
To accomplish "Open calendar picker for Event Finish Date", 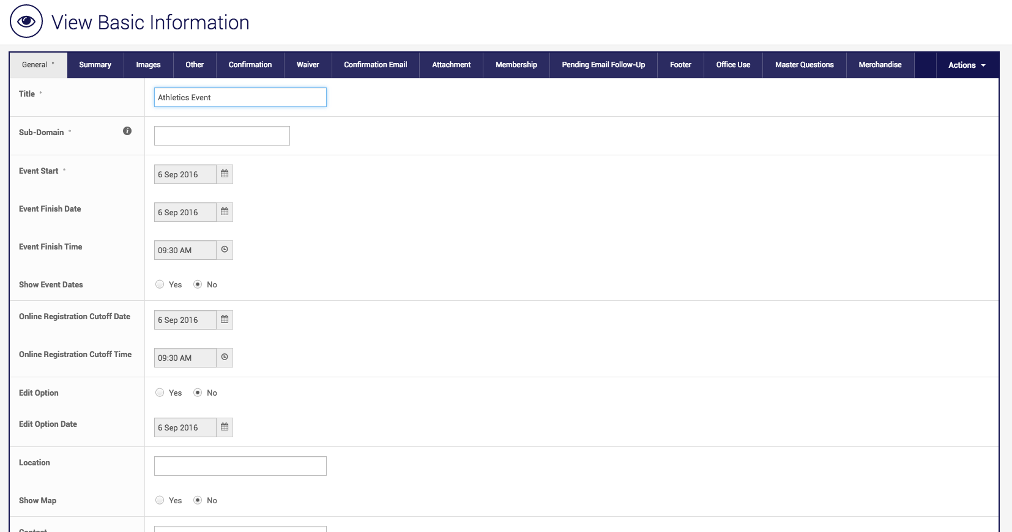I will (x=225, y=212).
